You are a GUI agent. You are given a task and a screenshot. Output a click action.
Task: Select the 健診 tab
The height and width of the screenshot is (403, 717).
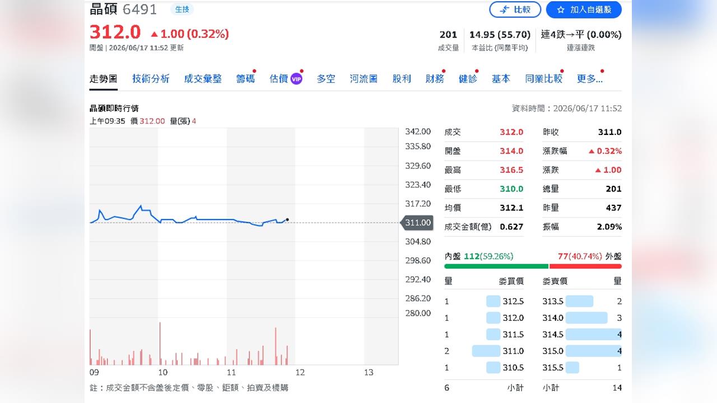coord(468,79)
